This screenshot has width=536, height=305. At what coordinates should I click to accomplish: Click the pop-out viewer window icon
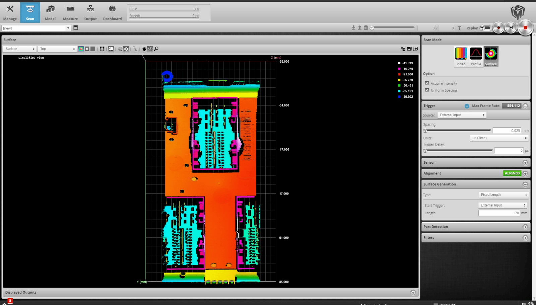tap(409, 49)
